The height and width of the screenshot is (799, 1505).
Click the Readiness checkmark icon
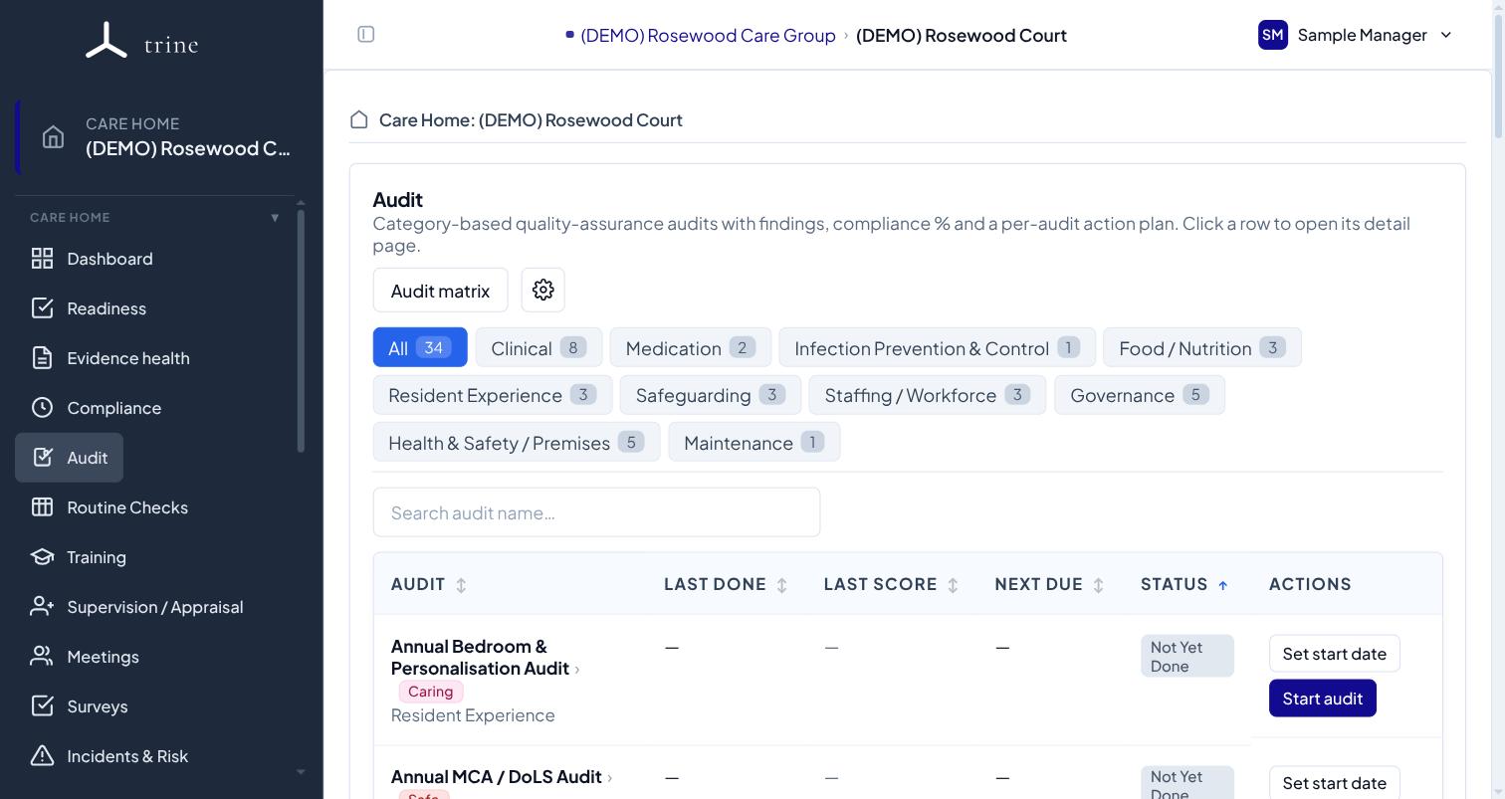[42, 308]
